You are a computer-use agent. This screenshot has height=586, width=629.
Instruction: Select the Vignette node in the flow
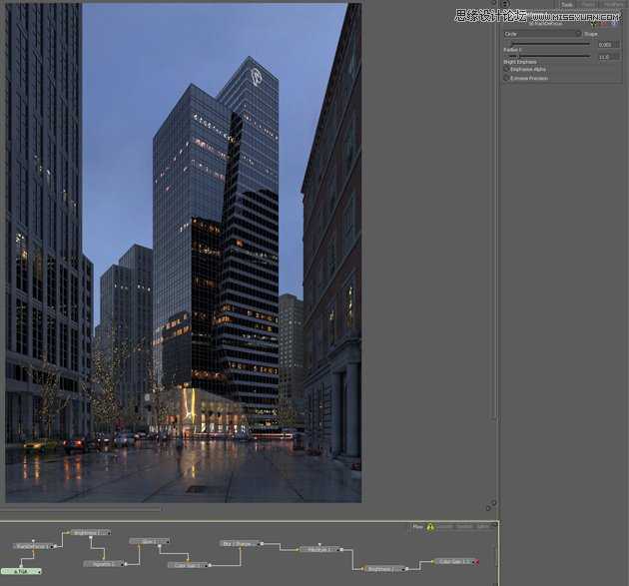point(104,564)
